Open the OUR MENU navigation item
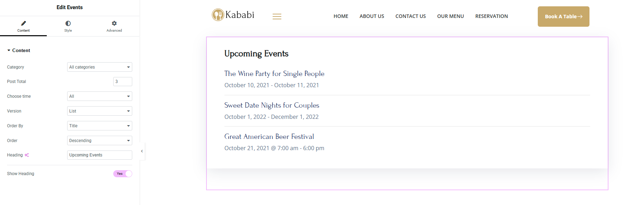Viewport: 625px width, 205px height. (x=451, y=16)
